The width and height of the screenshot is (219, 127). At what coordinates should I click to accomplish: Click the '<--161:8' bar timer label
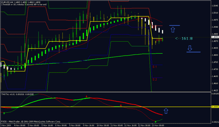[x=184, y=38]
